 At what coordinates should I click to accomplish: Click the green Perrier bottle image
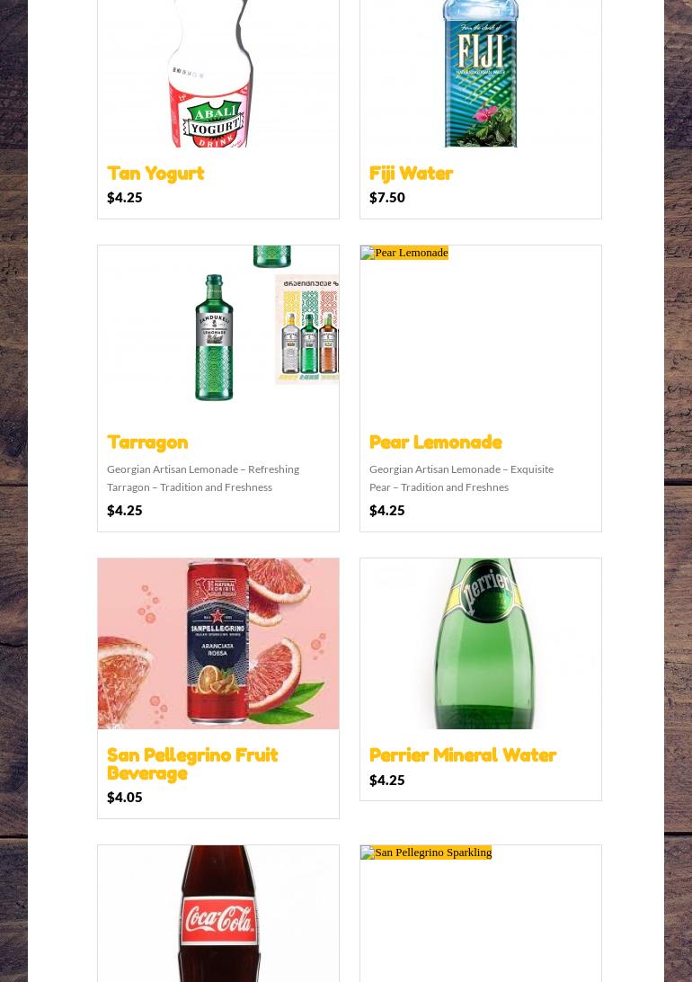pos(481,644)
